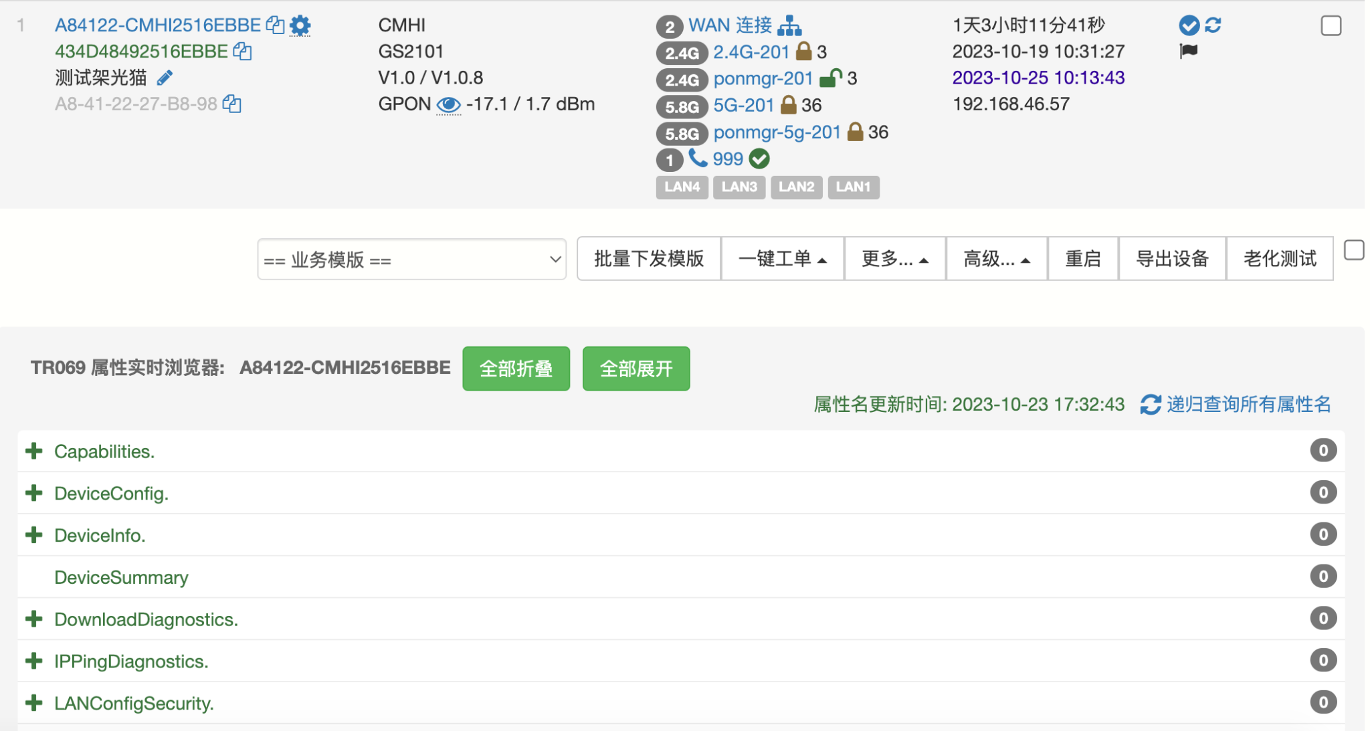The width and height of the screenshot is (1370, 731).
Task: Copy MAC address A8-41-22-27-B8-98 icon
Action: pos(232,104)
